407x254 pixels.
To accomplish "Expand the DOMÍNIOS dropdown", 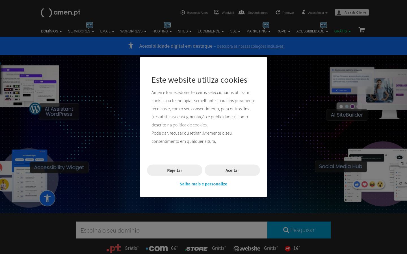I will coord(51,31).
